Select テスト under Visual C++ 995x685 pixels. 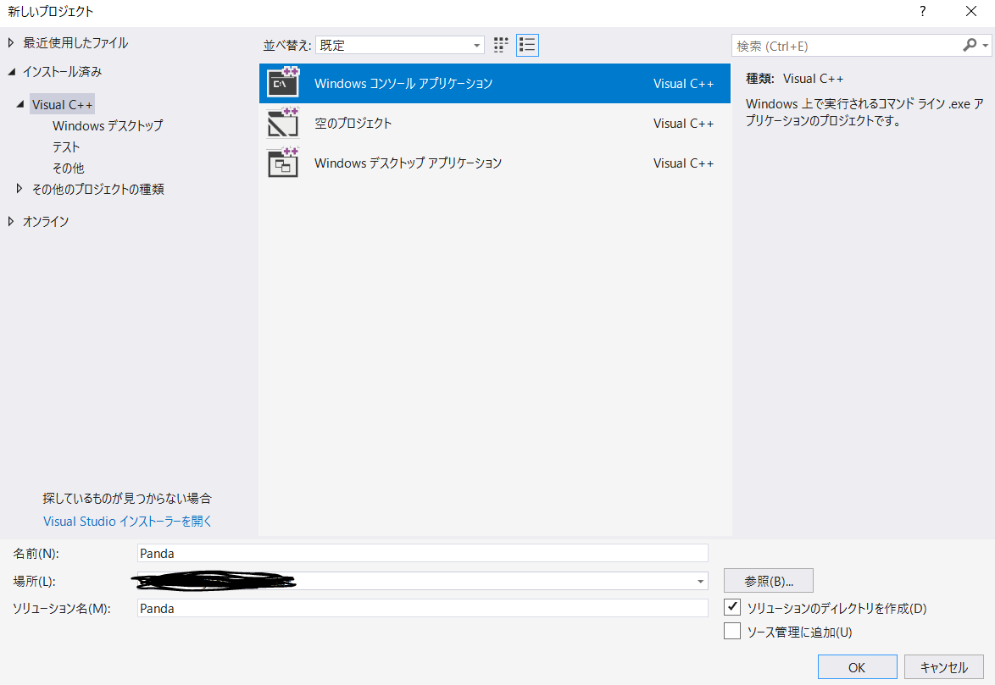coord(68,146)
